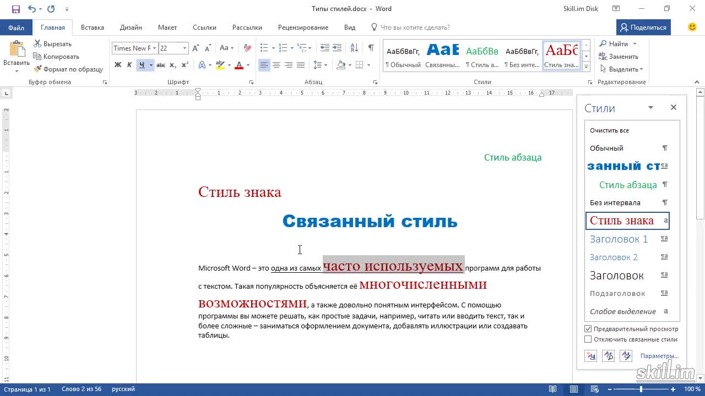The height and width of the screenshot is (396, 705).
Task: Switch to the Рецензирование tab
Action: pos(303,28)
